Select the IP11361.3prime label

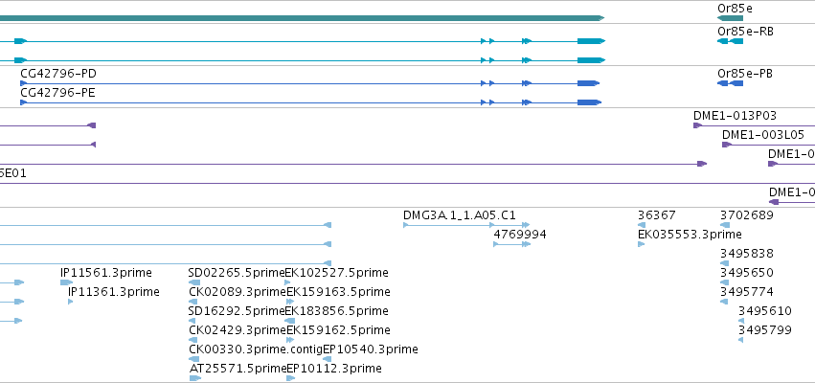point(114,292)
